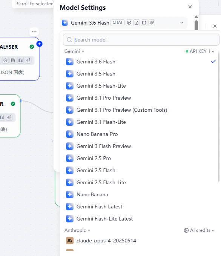
Task: Click the model list scrollbar
Action: point(219,116)
